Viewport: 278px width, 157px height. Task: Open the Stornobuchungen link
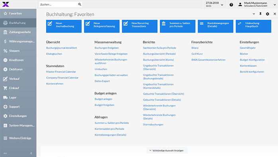tap(153, 125)
